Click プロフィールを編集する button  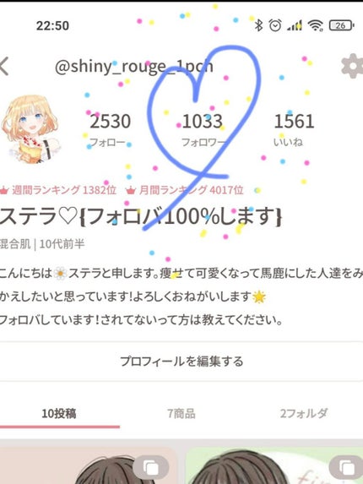point(181,362)
